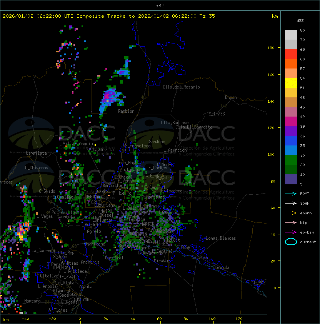Click the 'dBZ' title at top
The height and width of the screenshot is (324, 320).
click(x=160, y=5)
